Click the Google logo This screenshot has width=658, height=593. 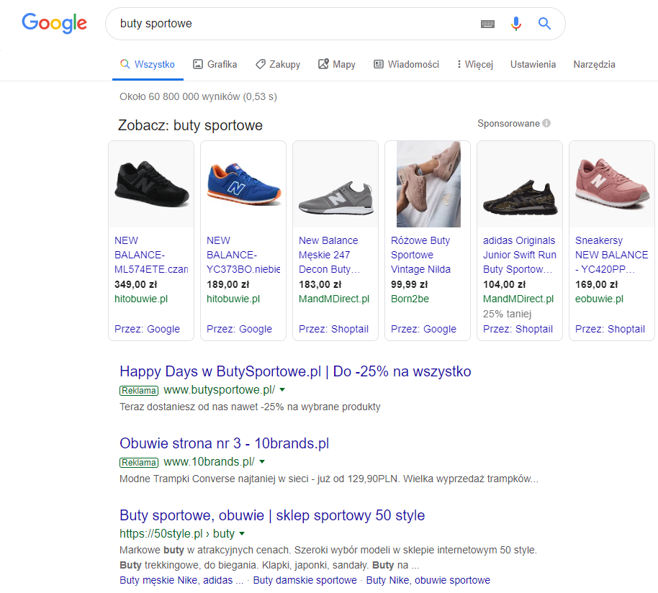coord(55,24)
